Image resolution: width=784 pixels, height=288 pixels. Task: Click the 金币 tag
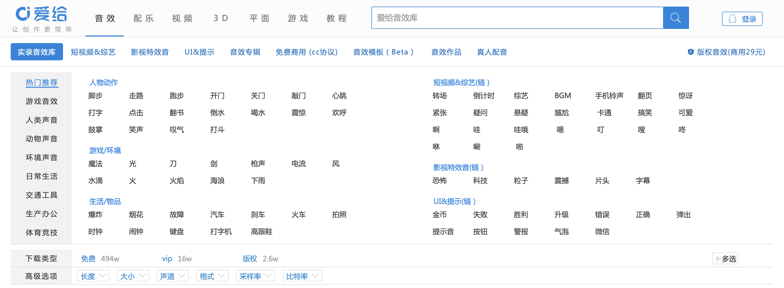click(x=440, y=215)
